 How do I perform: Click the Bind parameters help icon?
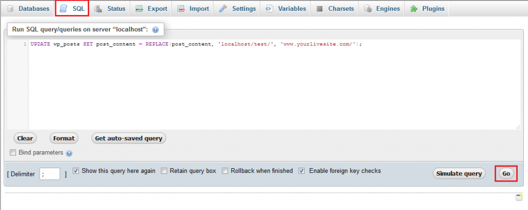click(69, 153)
